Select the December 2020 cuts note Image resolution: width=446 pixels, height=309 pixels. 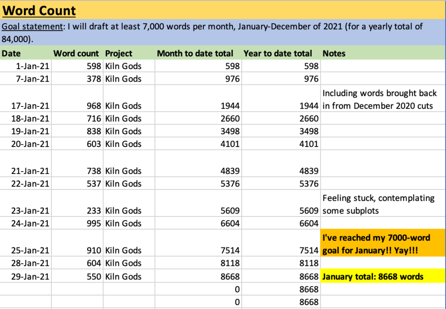pyautogui.click(x=383, y=99)
